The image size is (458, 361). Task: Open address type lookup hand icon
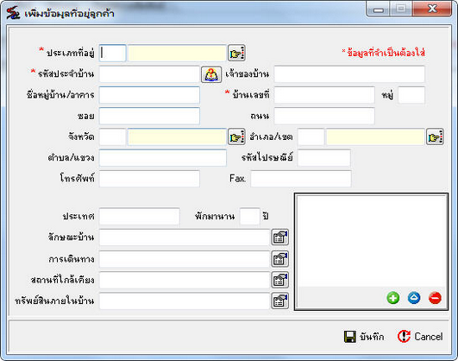coord(236,53)
